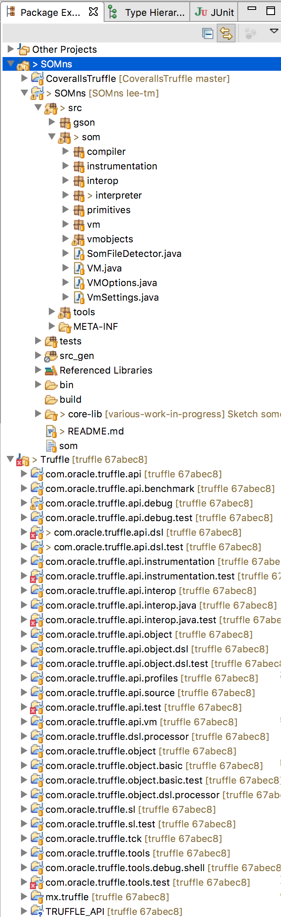This screenshot has width=281, height=917.
Task: Click the META-INF folder icon
Action: pyautogui.click(x=65, y=327)
